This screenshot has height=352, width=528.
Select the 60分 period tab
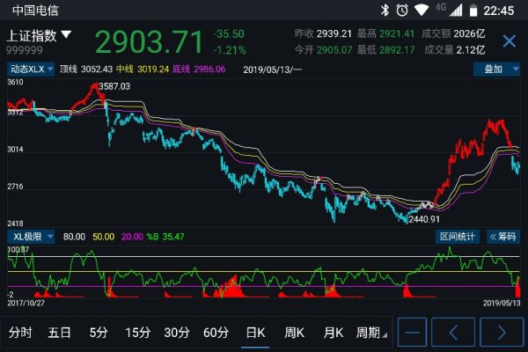(x=216, y=333)
